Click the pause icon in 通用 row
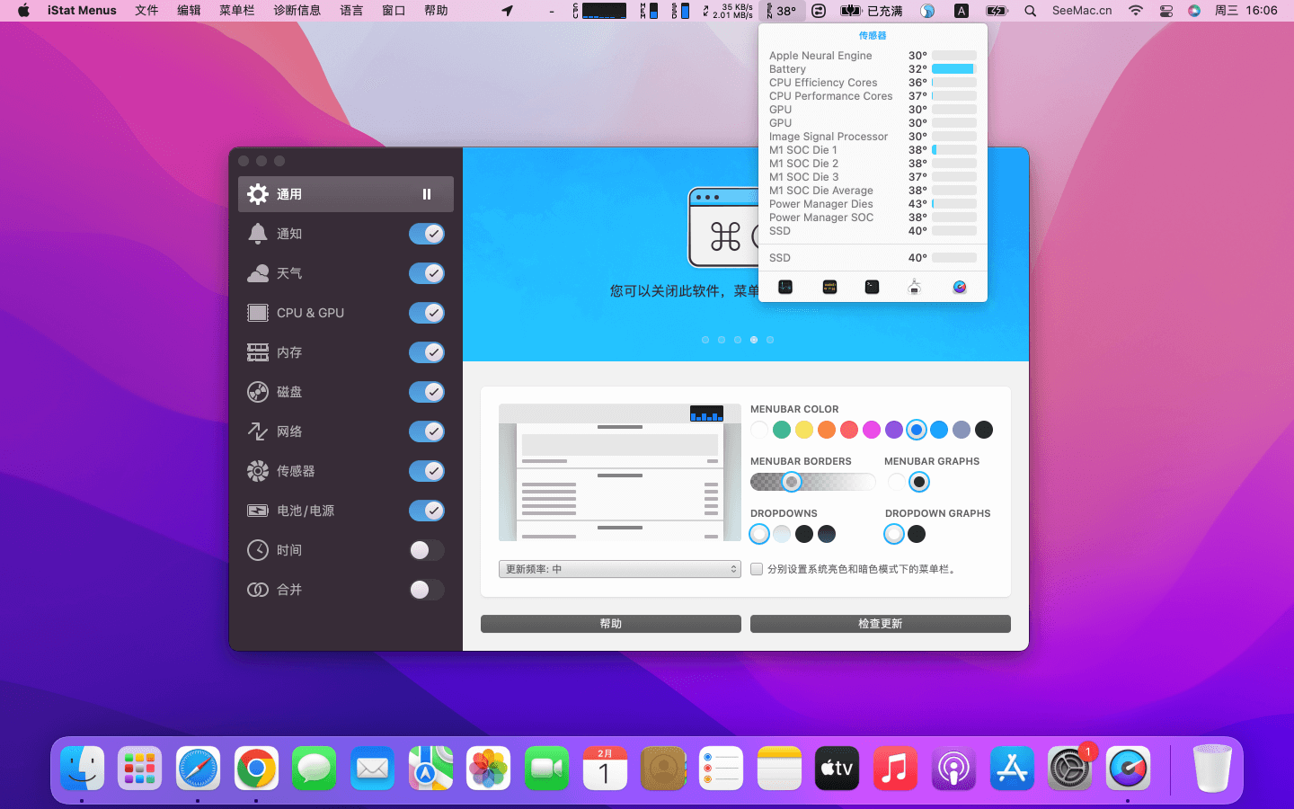Image resolution: width=1294 pixels, height=809 pixels. [x=427, y=194]
